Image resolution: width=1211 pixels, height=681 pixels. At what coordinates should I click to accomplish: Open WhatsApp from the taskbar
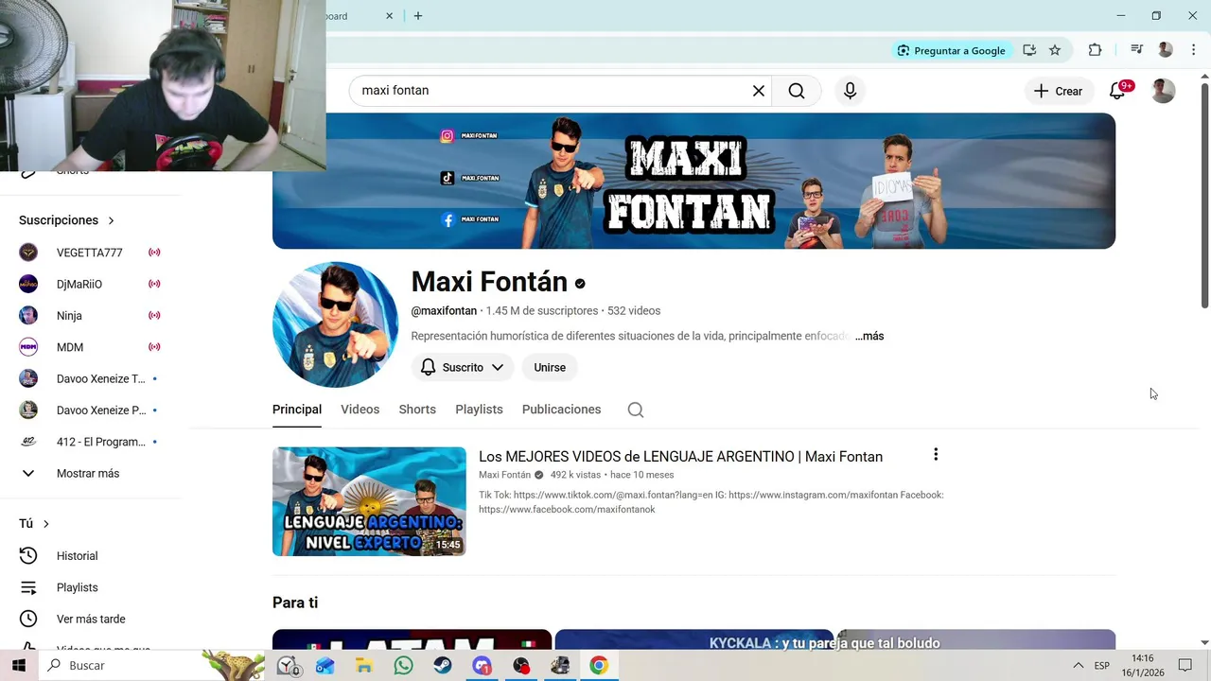404,666
